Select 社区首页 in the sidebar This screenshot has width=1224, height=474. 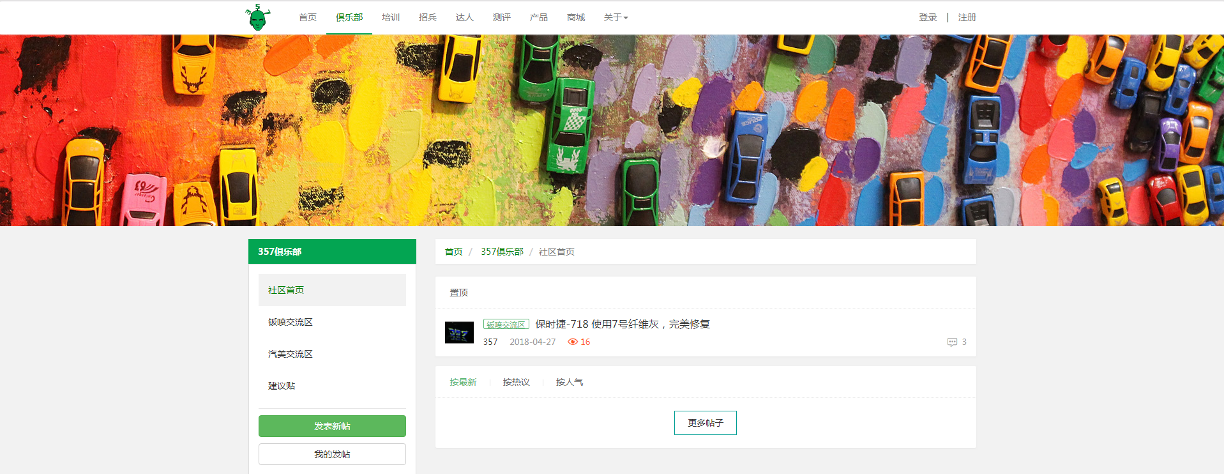coord(332,290)
